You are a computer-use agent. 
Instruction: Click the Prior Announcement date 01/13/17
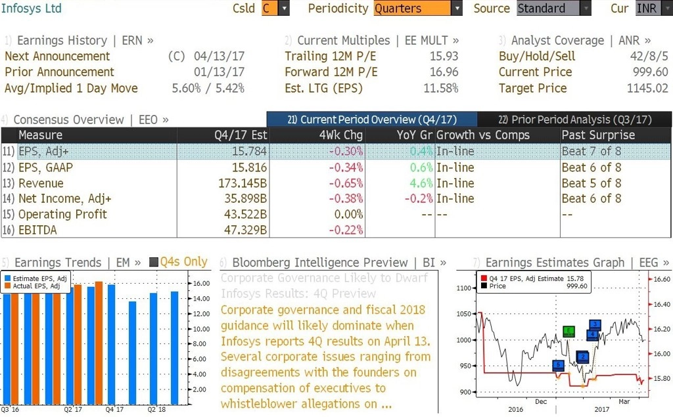[x=219, y=72]
